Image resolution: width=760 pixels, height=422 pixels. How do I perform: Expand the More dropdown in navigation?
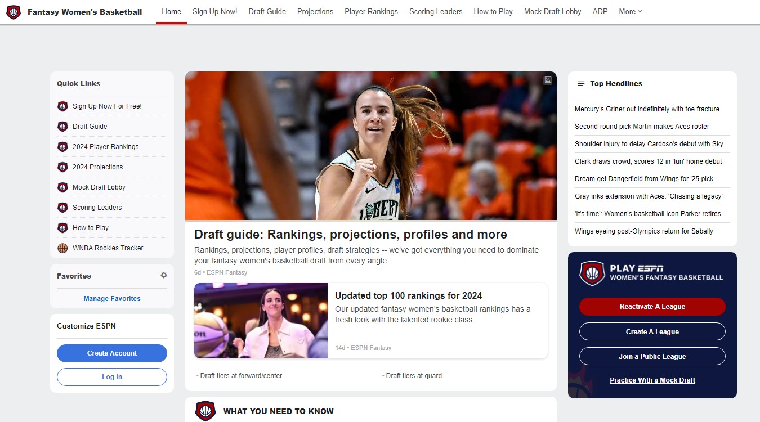(631, 11)
